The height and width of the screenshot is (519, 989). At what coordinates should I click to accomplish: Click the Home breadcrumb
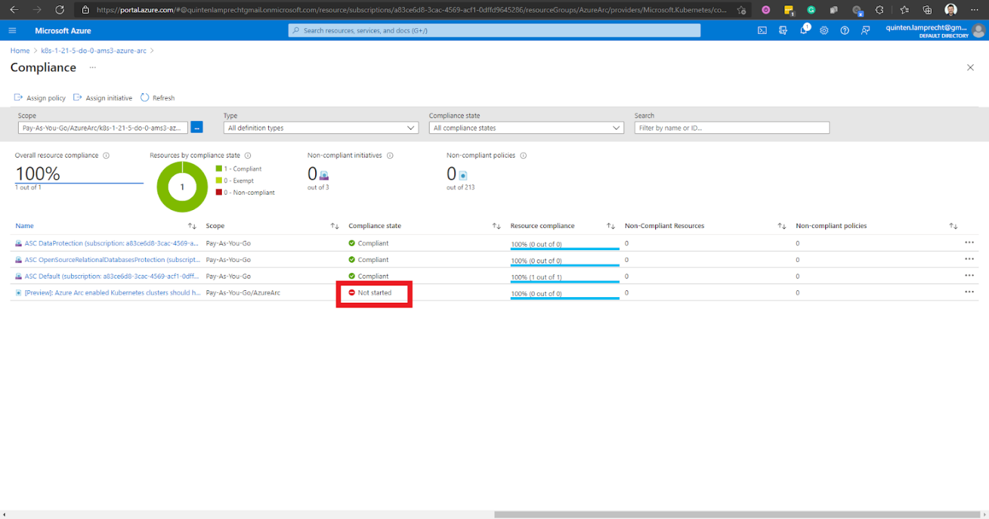pos(20,50)
